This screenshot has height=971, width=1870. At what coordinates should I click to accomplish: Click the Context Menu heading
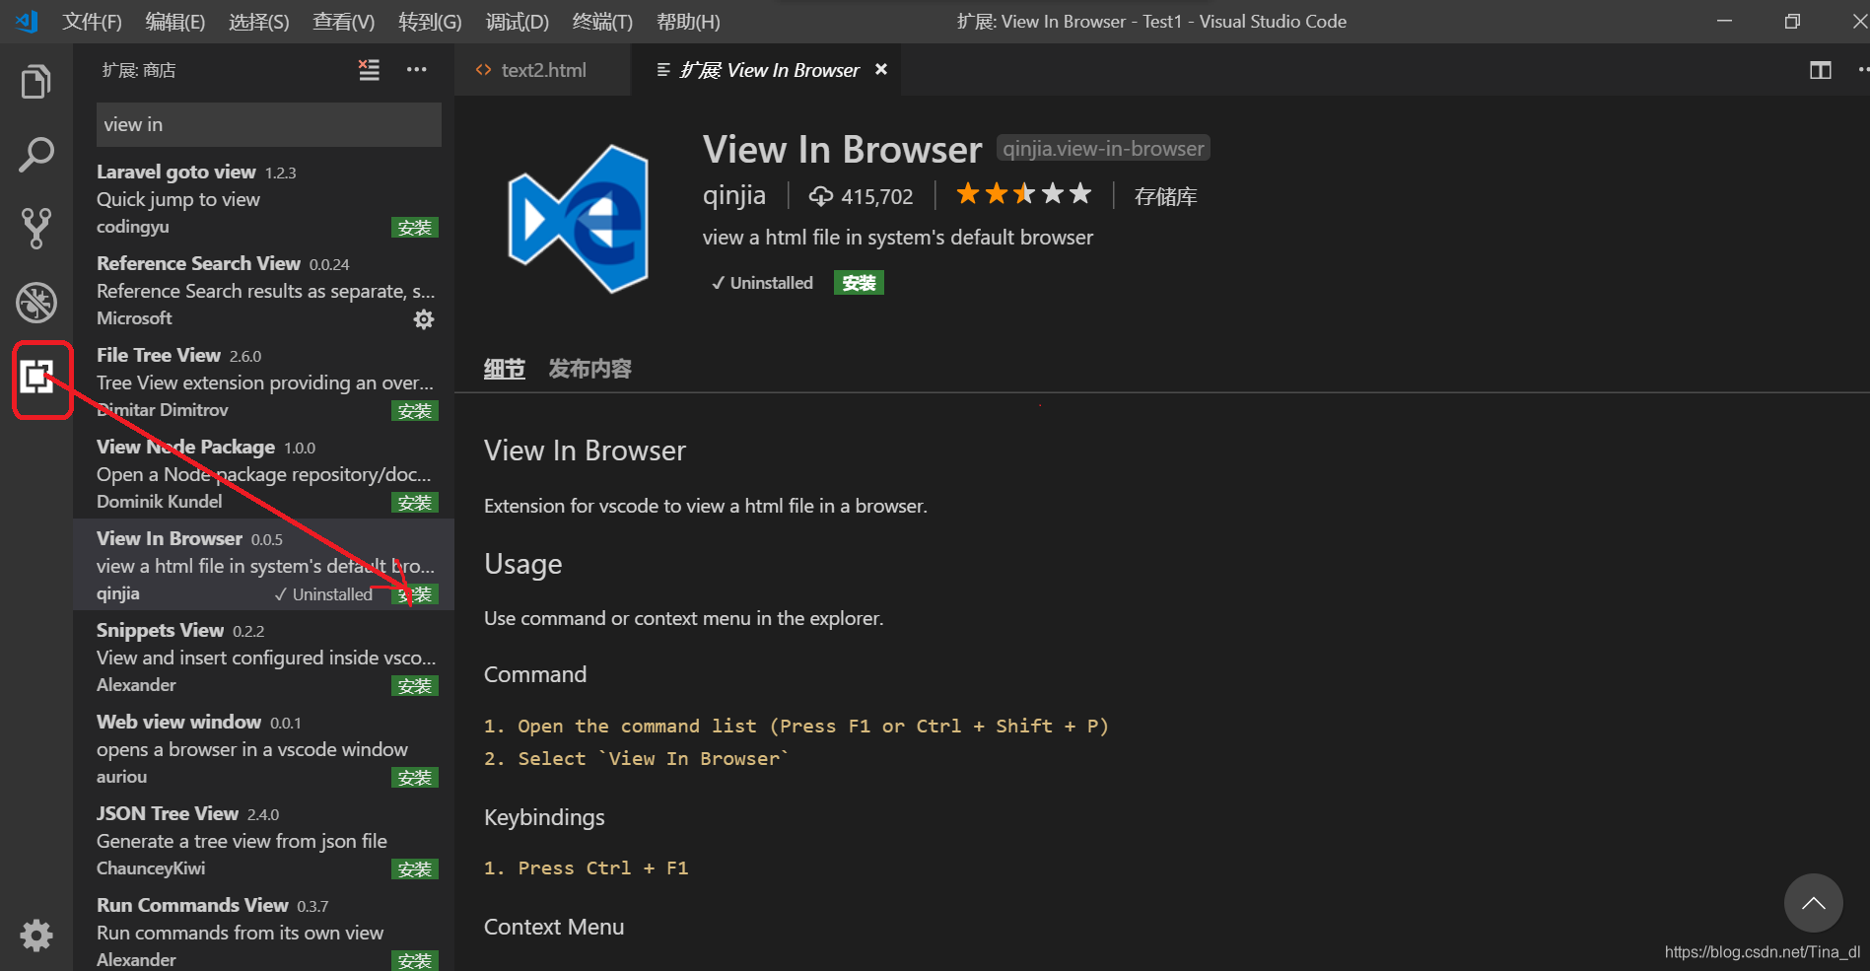point(554,927)
